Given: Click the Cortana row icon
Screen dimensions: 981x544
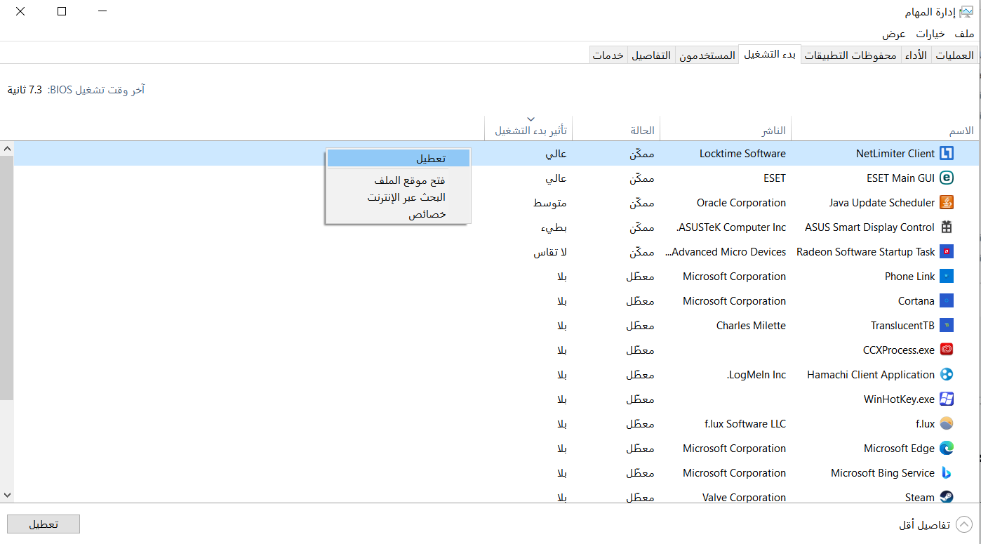Looking at the screenshot, I should [x=947, y=301].
